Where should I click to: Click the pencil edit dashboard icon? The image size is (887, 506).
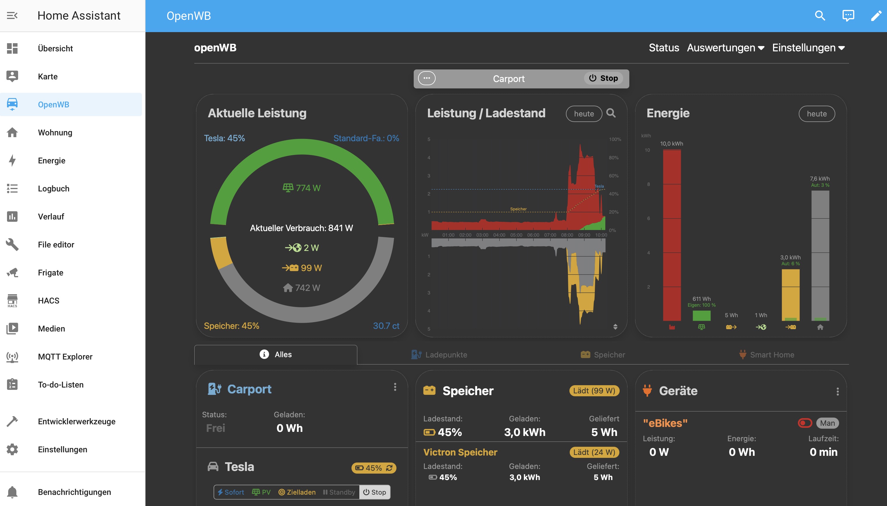pyautogui.click(x=876, y=16)
